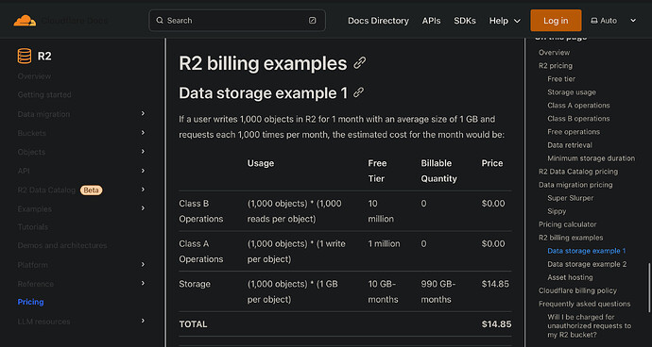Expand API sidebar section

pyautogui.click(x=143, y=171)
